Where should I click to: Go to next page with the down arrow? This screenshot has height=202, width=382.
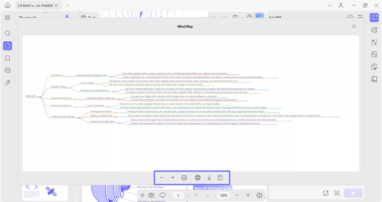208,195
